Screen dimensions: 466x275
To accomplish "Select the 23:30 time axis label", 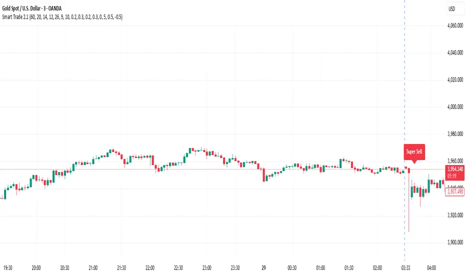I will [235, 267].
